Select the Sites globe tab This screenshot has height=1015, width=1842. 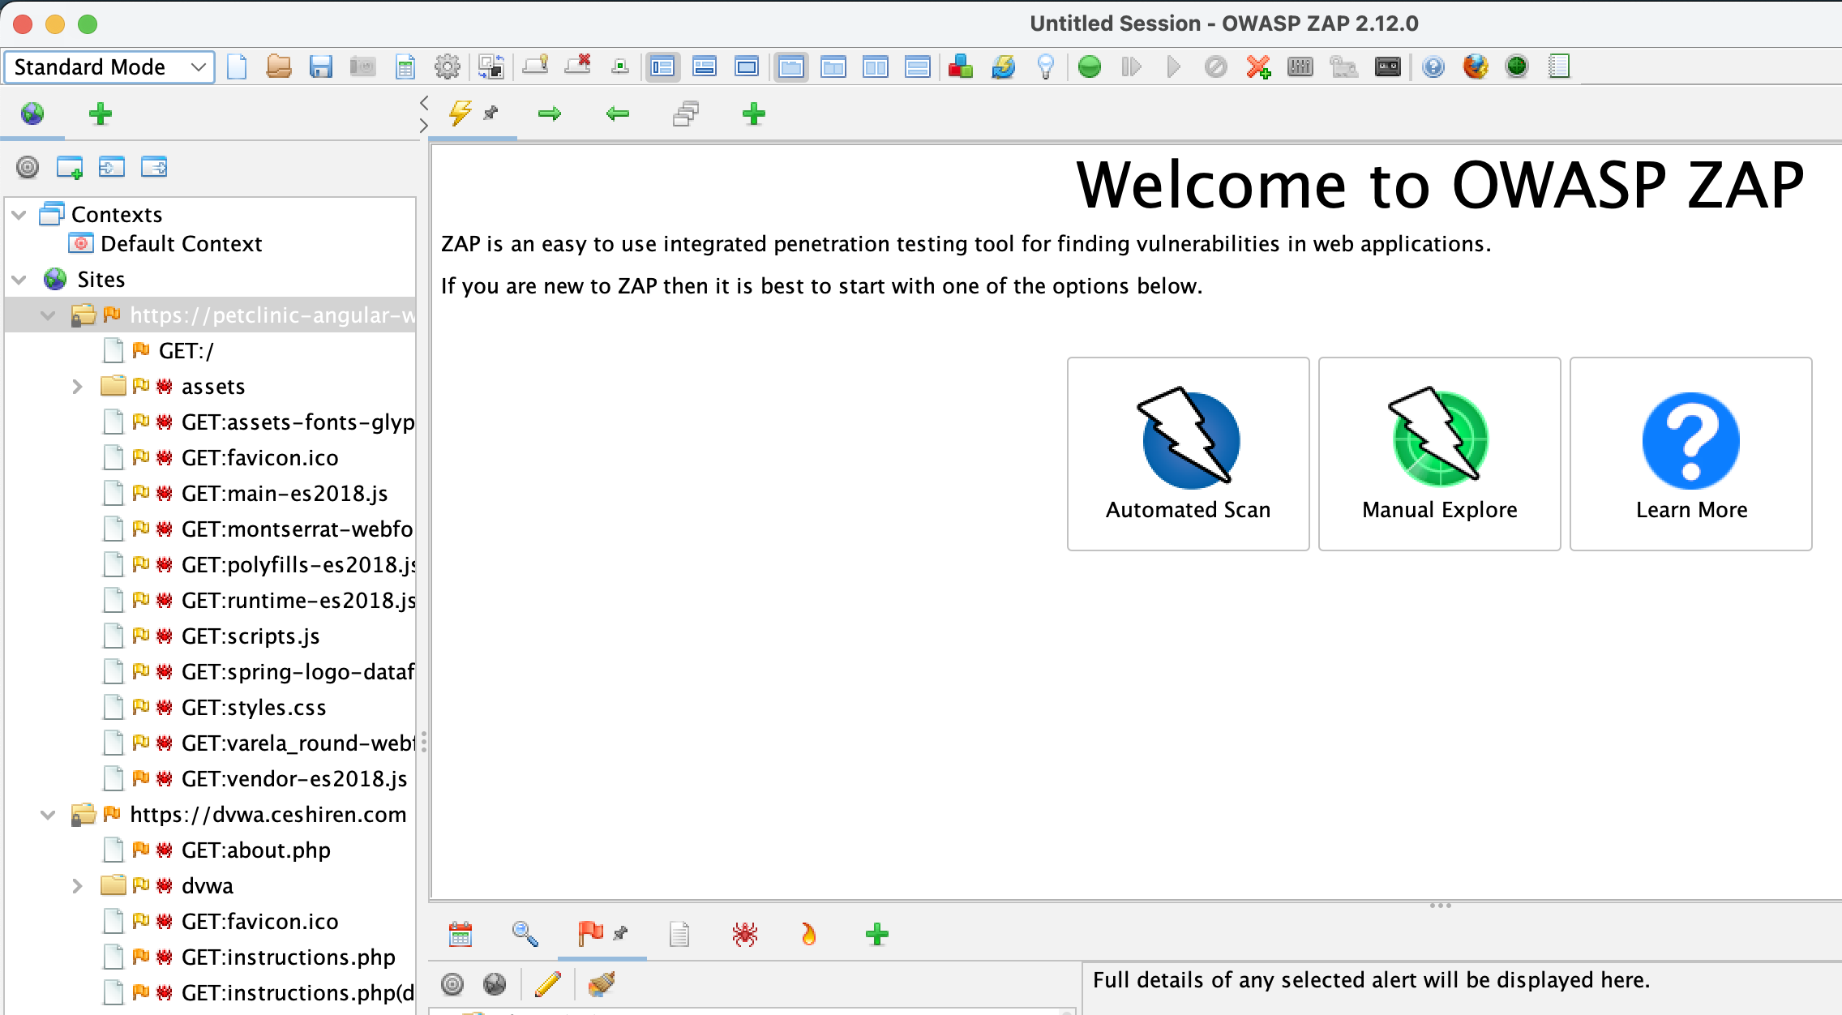(x=32, y=114)
